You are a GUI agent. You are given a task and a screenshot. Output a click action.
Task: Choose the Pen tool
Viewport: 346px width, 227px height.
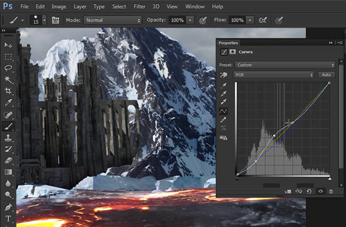click(9, 207)
